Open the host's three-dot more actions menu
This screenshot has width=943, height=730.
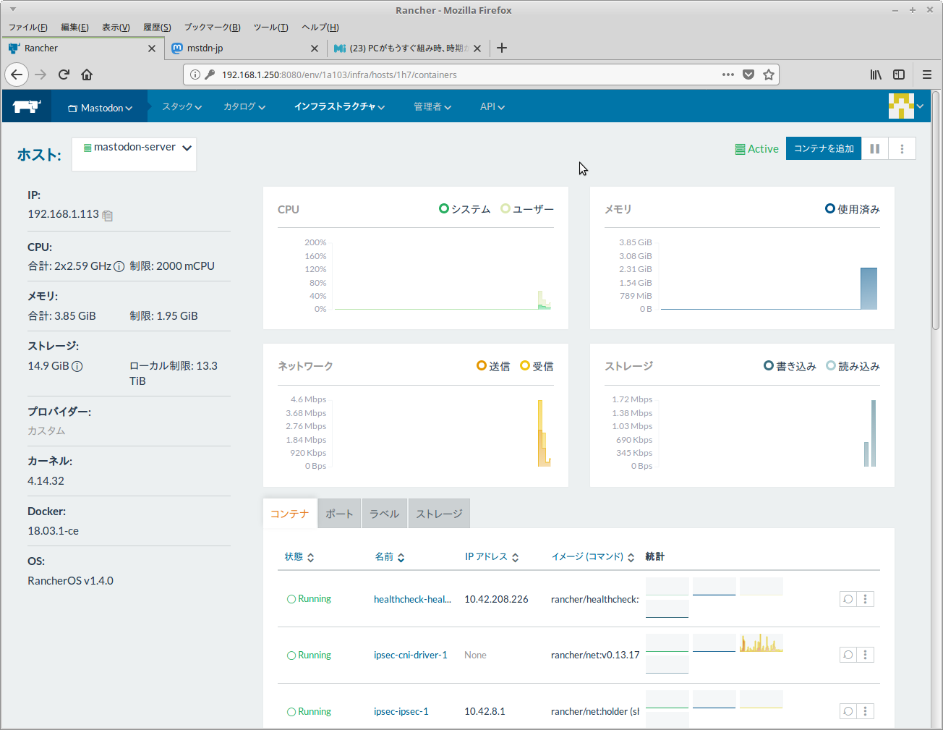902,148
